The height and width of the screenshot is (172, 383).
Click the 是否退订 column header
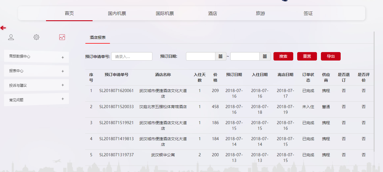coord(343,77)
